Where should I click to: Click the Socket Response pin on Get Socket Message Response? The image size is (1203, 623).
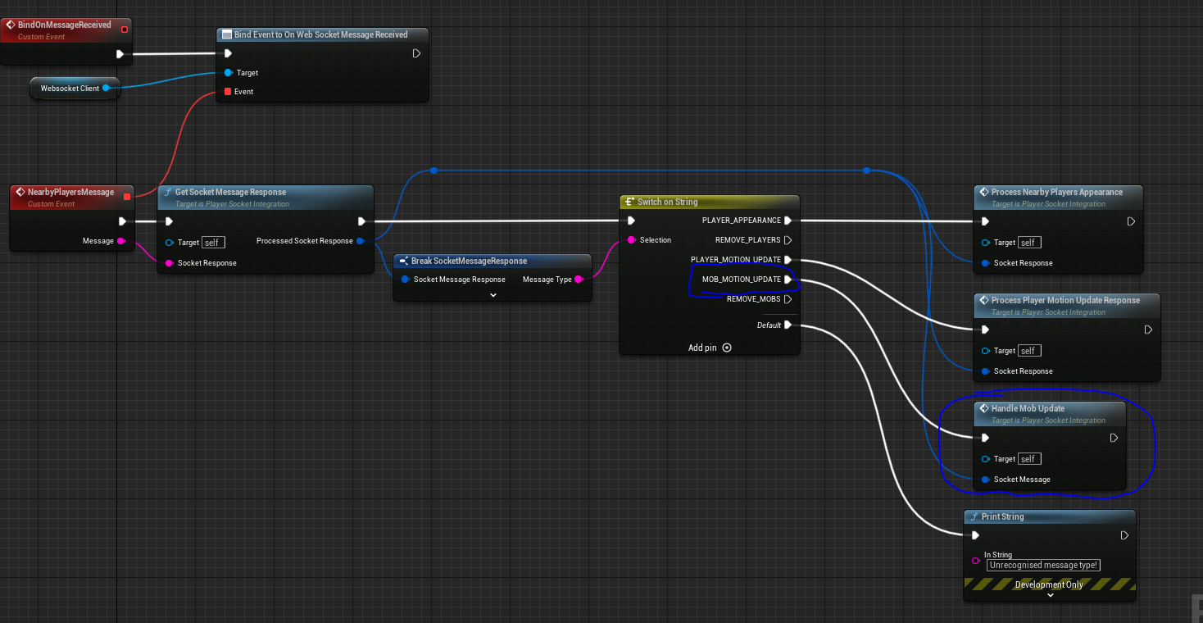tap(169, 263)
